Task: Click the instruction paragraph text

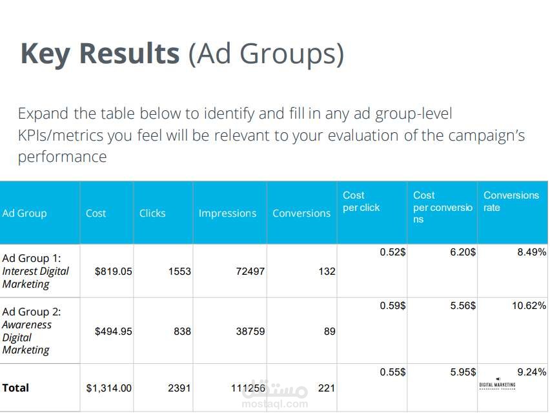Action: point(271,135)
